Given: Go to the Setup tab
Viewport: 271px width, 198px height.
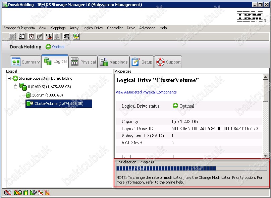Looking at the screenshot, I should click(x=142, y=62).
